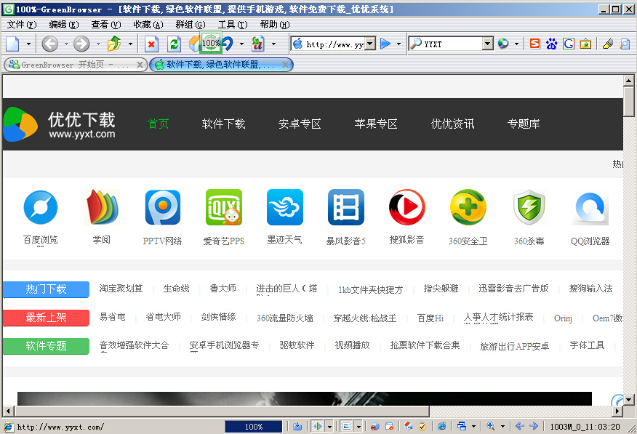The width and height of the screenshot is (637, 434).
Task: Toggle the green-blue splitter status bar button
Action: point(318,426)
